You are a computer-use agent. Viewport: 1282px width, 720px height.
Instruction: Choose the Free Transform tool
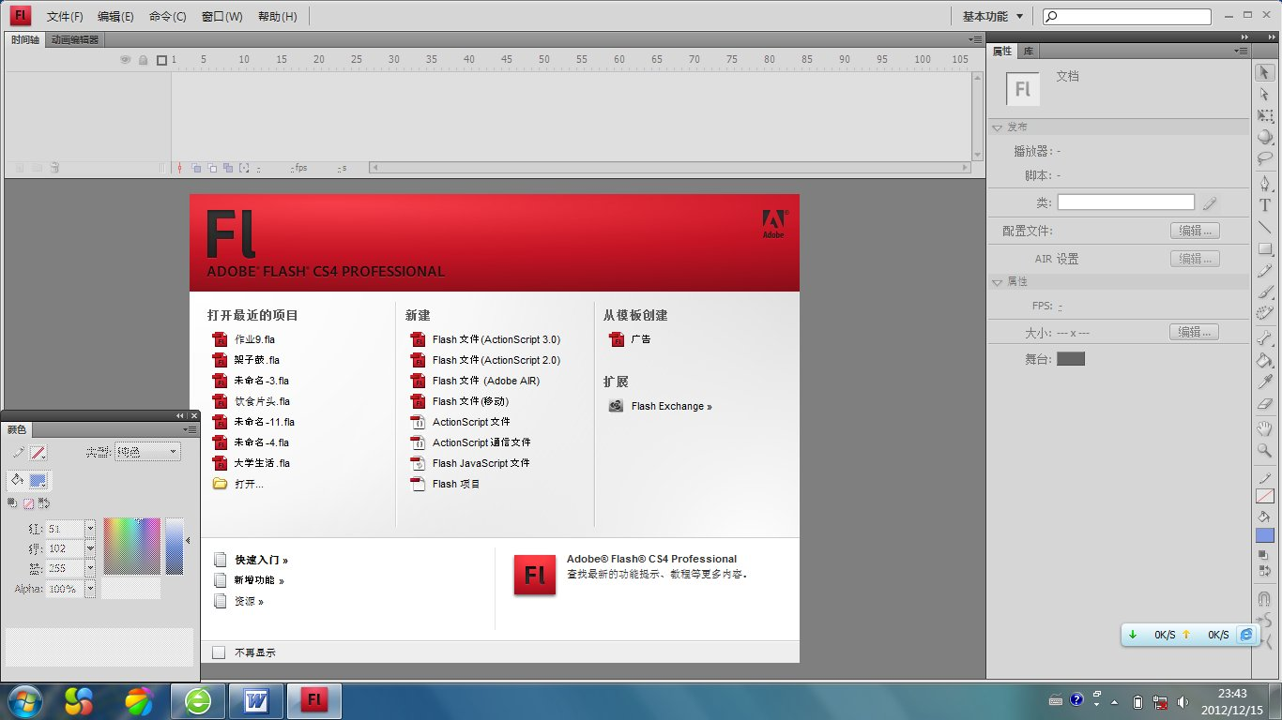(1264, 115)
